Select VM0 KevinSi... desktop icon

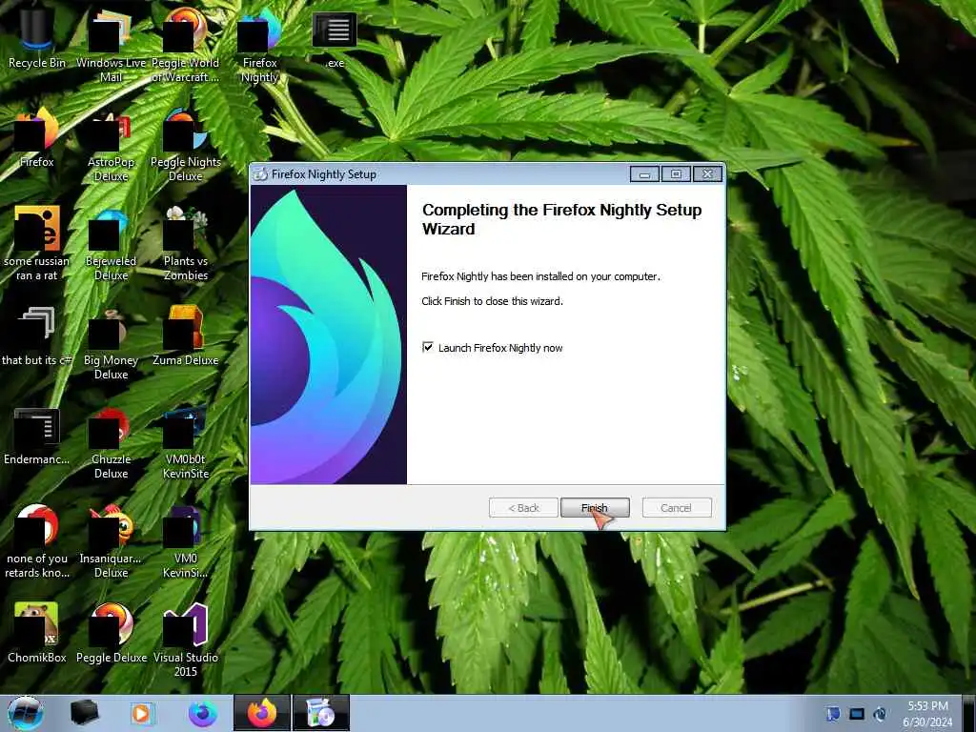tap(186, 541)
